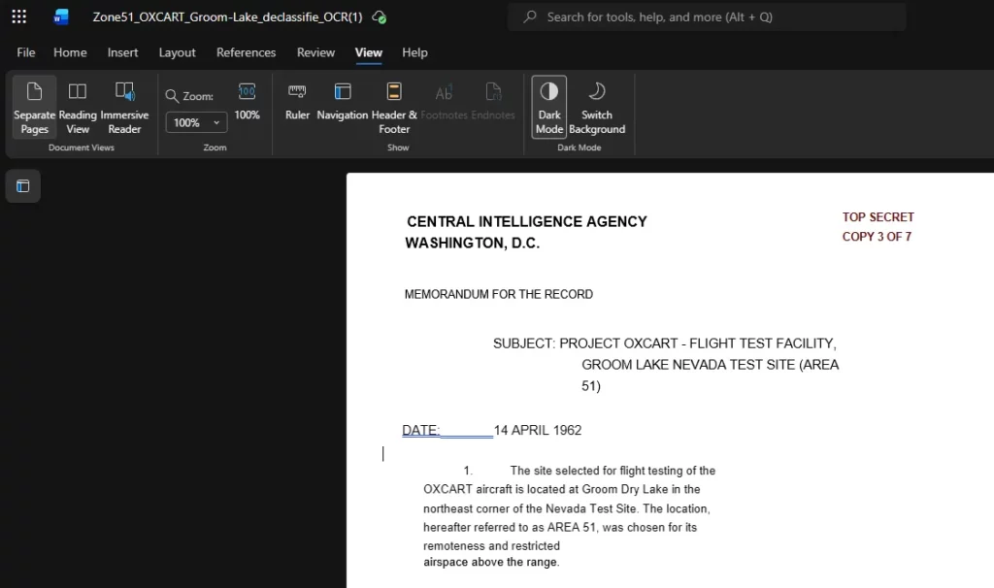Open the navigation pane icon at left
The height and width of the screenshot is (588, 994).
tap(23, 186)
